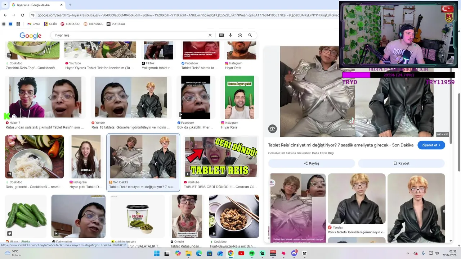Open 'Bok da çıkabilir' Facebook result image
The width and height of the screenshot is (461, 259).
point(196,97)
